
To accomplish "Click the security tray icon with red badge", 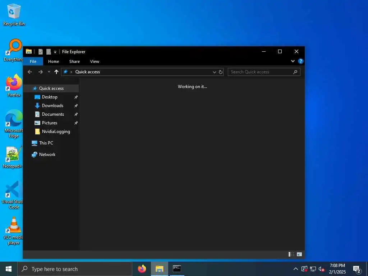I will (x=304, y=269).
